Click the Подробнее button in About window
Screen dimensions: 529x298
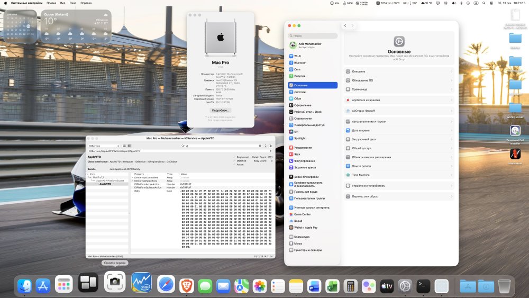[220, 110]
